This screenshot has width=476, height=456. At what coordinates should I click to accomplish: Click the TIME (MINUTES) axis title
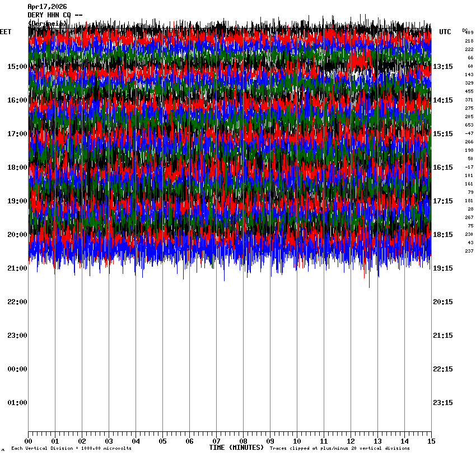pos(236,448)
